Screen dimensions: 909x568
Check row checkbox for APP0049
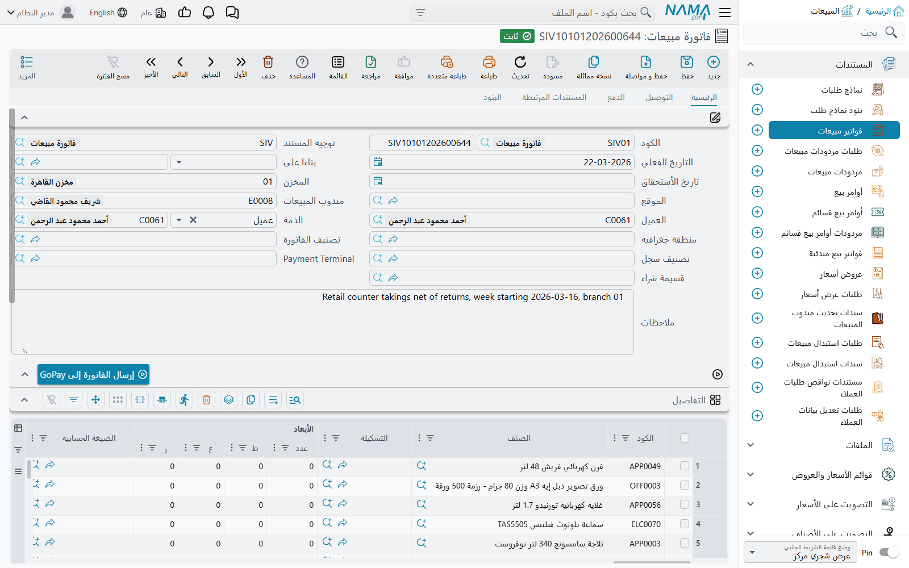685,466
